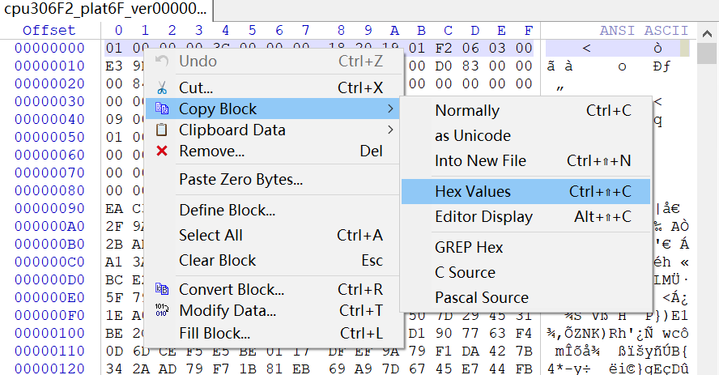This screenshot has height=375, width=719.
Task: Copy block as GREP Hex
Action: coord(526,248)
